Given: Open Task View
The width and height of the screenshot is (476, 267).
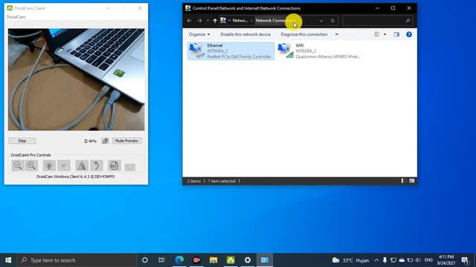Looking at the screenshot, I should (161, 260).
